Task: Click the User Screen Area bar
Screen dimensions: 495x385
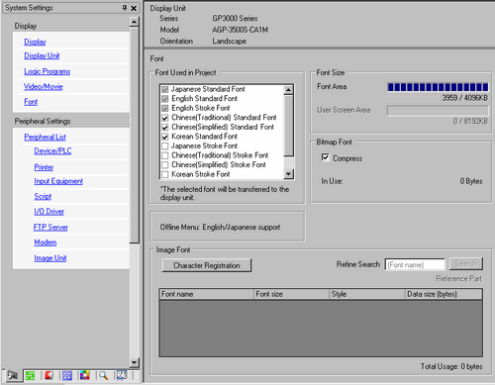Action: click(x=438, y=111)
